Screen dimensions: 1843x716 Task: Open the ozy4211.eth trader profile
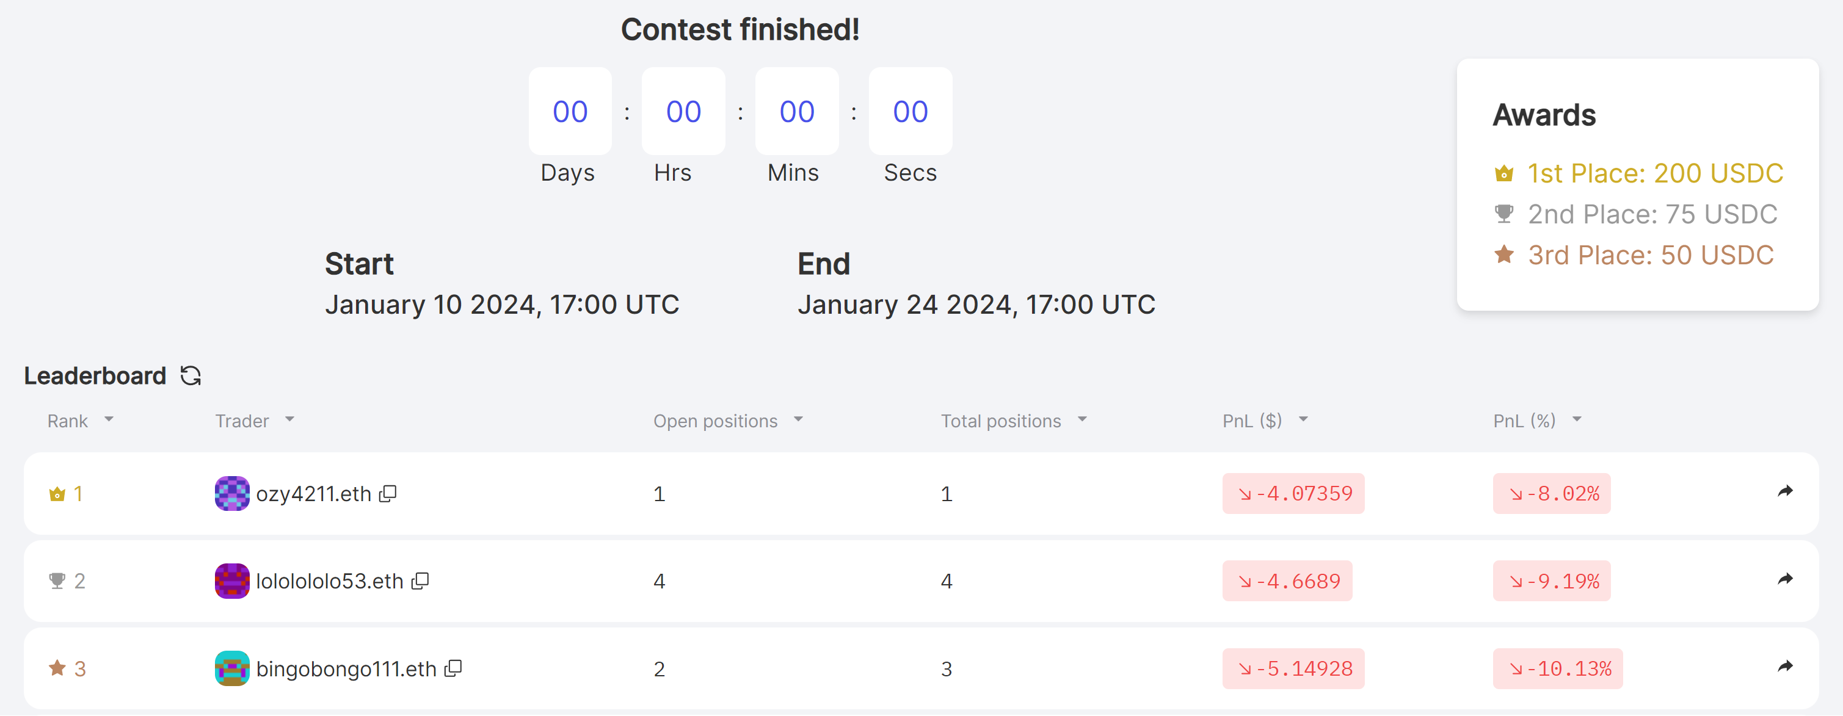(x=313, y=494)
